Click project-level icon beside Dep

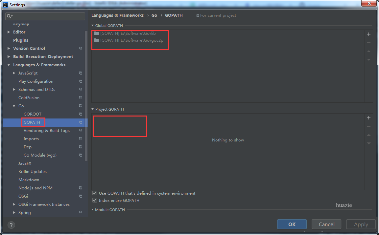[x=81, y=147]
